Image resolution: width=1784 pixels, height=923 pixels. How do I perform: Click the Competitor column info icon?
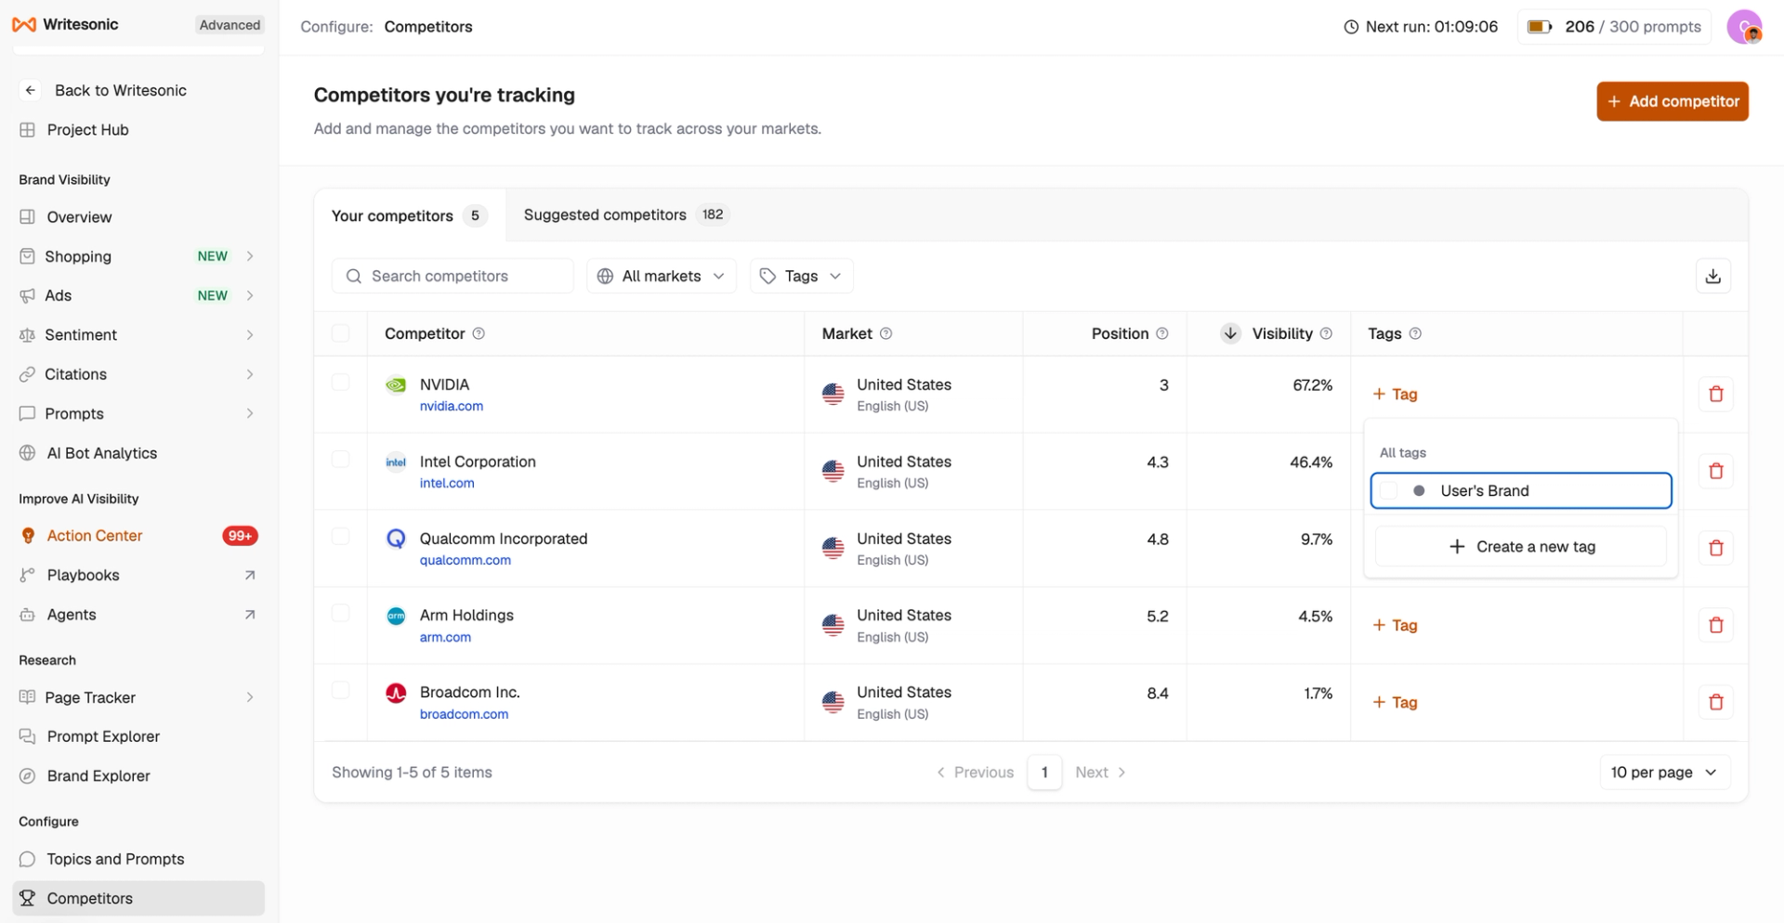479,333
